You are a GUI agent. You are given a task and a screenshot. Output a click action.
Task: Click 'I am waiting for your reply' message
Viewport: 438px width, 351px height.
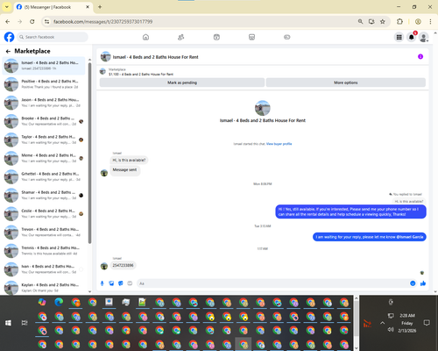coord(370,237)
